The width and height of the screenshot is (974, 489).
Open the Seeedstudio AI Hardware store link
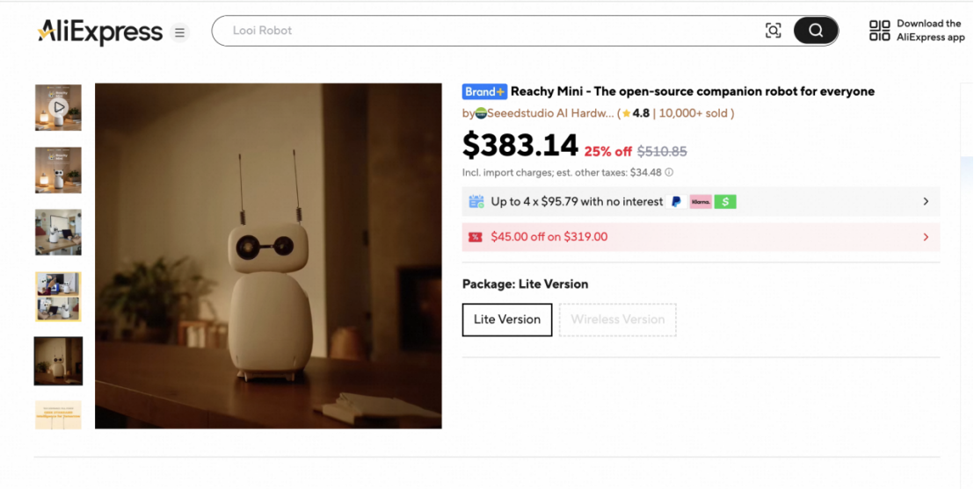(544, 113)
